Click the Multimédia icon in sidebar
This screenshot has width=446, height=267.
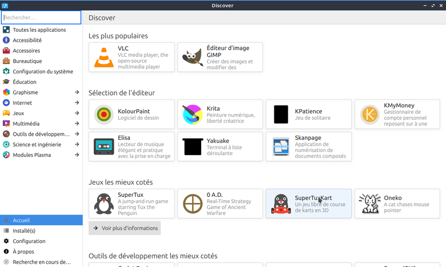coord(6,123)
